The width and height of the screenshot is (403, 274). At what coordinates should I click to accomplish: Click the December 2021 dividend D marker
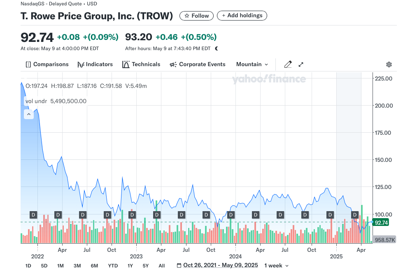(x=33, y=215)
